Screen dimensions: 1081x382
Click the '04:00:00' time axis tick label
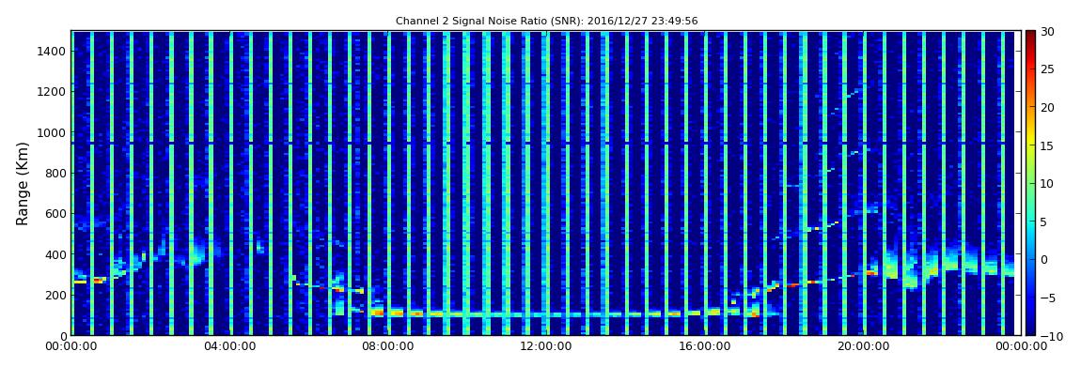pos(228,346)
